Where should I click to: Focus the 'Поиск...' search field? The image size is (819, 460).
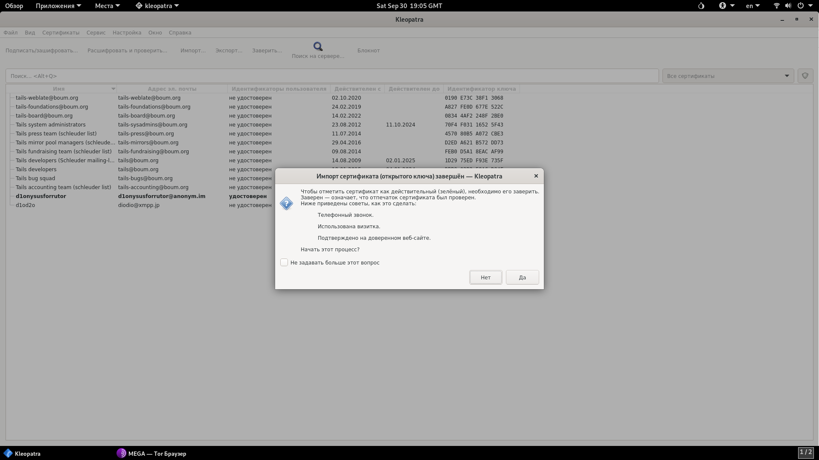coord(332,76)
